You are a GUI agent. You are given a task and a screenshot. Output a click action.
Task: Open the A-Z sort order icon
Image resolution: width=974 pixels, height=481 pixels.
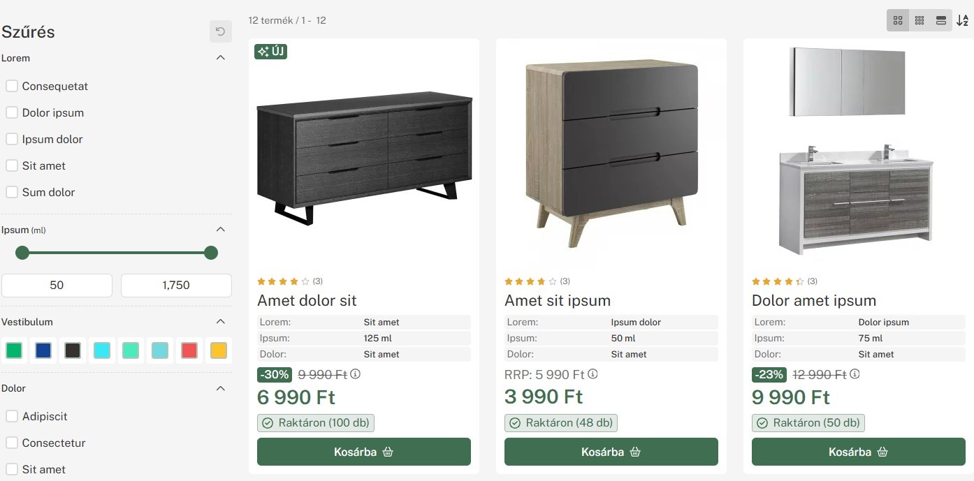963,20
